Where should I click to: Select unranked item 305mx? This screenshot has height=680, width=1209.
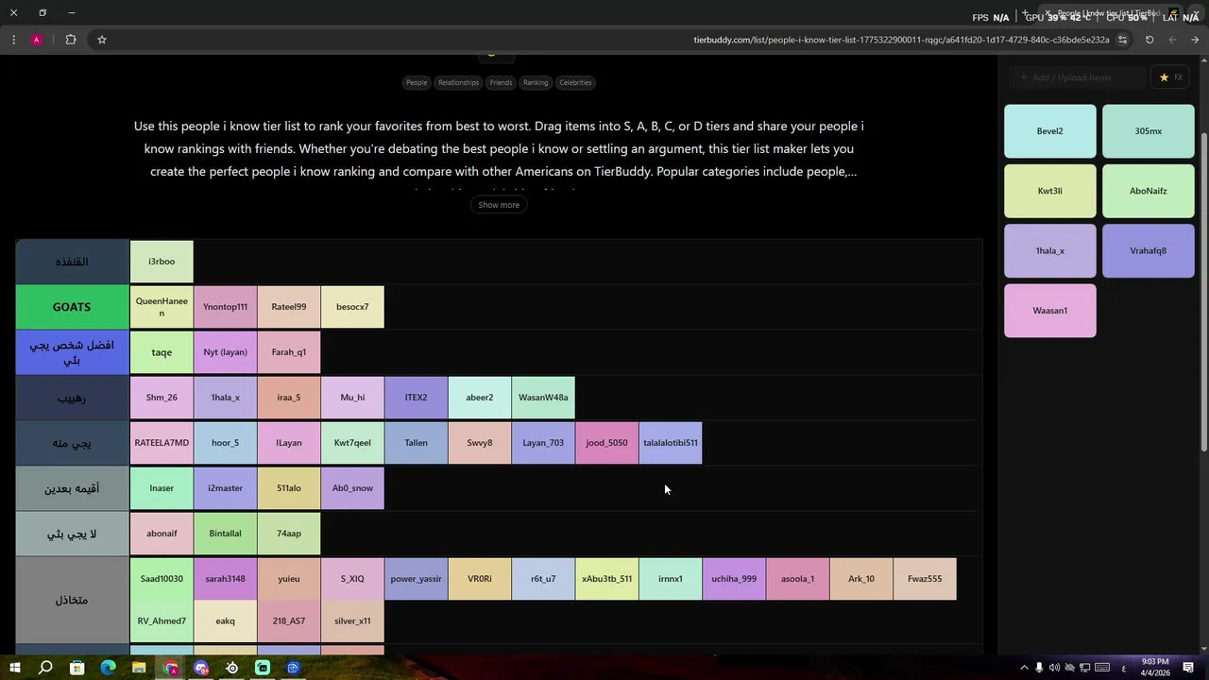click(1149, 131)
